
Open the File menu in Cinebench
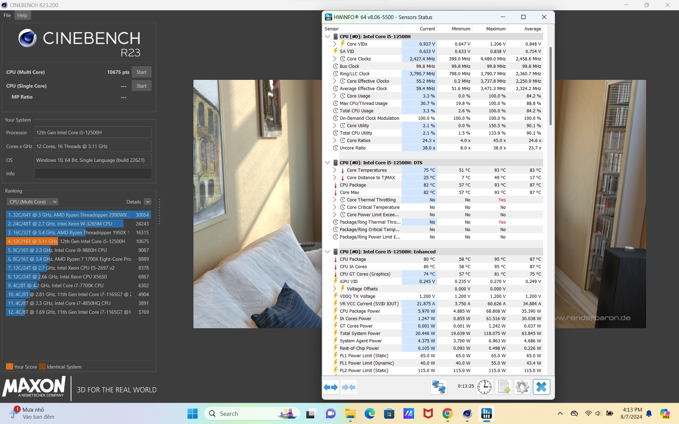click(7, 15)
